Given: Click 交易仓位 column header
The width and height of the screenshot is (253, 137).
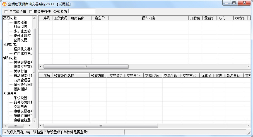Looking at the screenshot, I should click(x=134, y=76).
